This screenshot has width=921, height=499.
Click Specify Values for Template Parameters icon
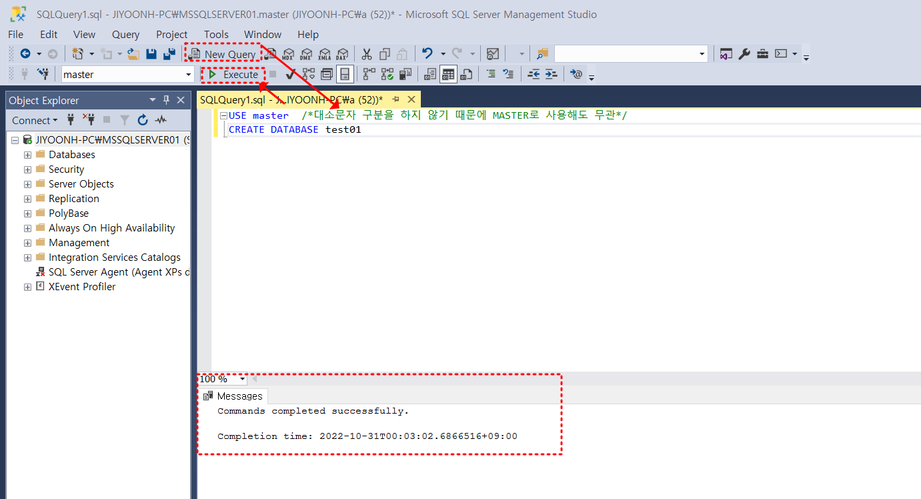click(x=576, y=74)
